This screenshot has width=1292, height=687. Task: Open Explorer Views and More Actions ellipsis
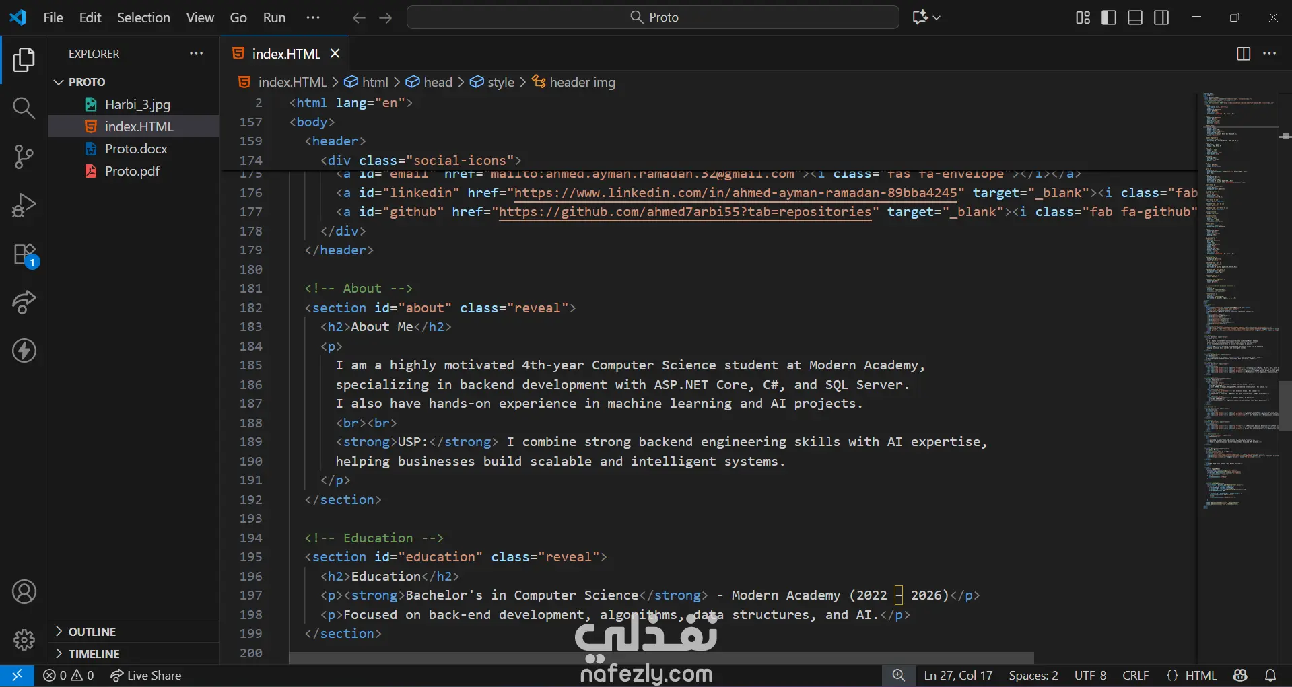click(196, 54)
